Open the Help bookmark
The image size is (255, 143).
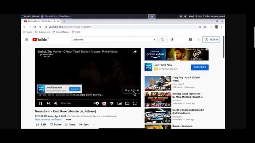(76, 32)
